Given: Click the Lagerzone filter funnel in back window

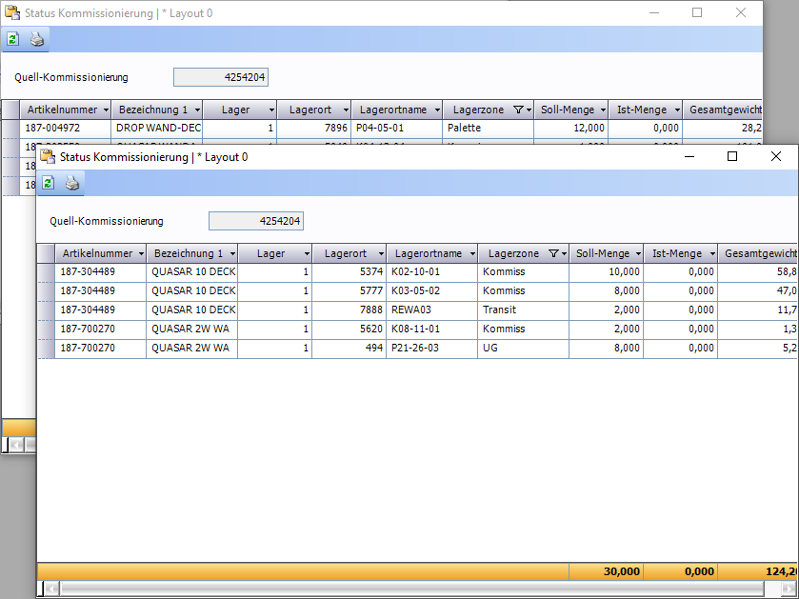Looking at the screenshot, I should tap(518, 110).
